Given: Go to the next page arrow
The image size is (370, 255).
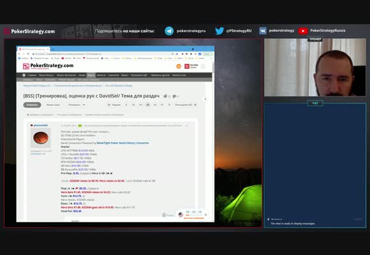Looking at the screenshot, I should 169,105.
